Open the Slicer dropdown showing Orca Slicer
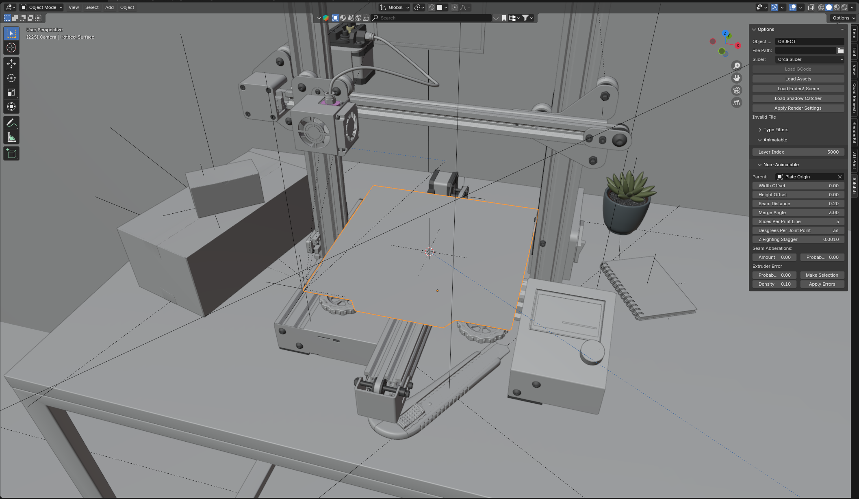859x499 pixels. click(x=809, y=59)
